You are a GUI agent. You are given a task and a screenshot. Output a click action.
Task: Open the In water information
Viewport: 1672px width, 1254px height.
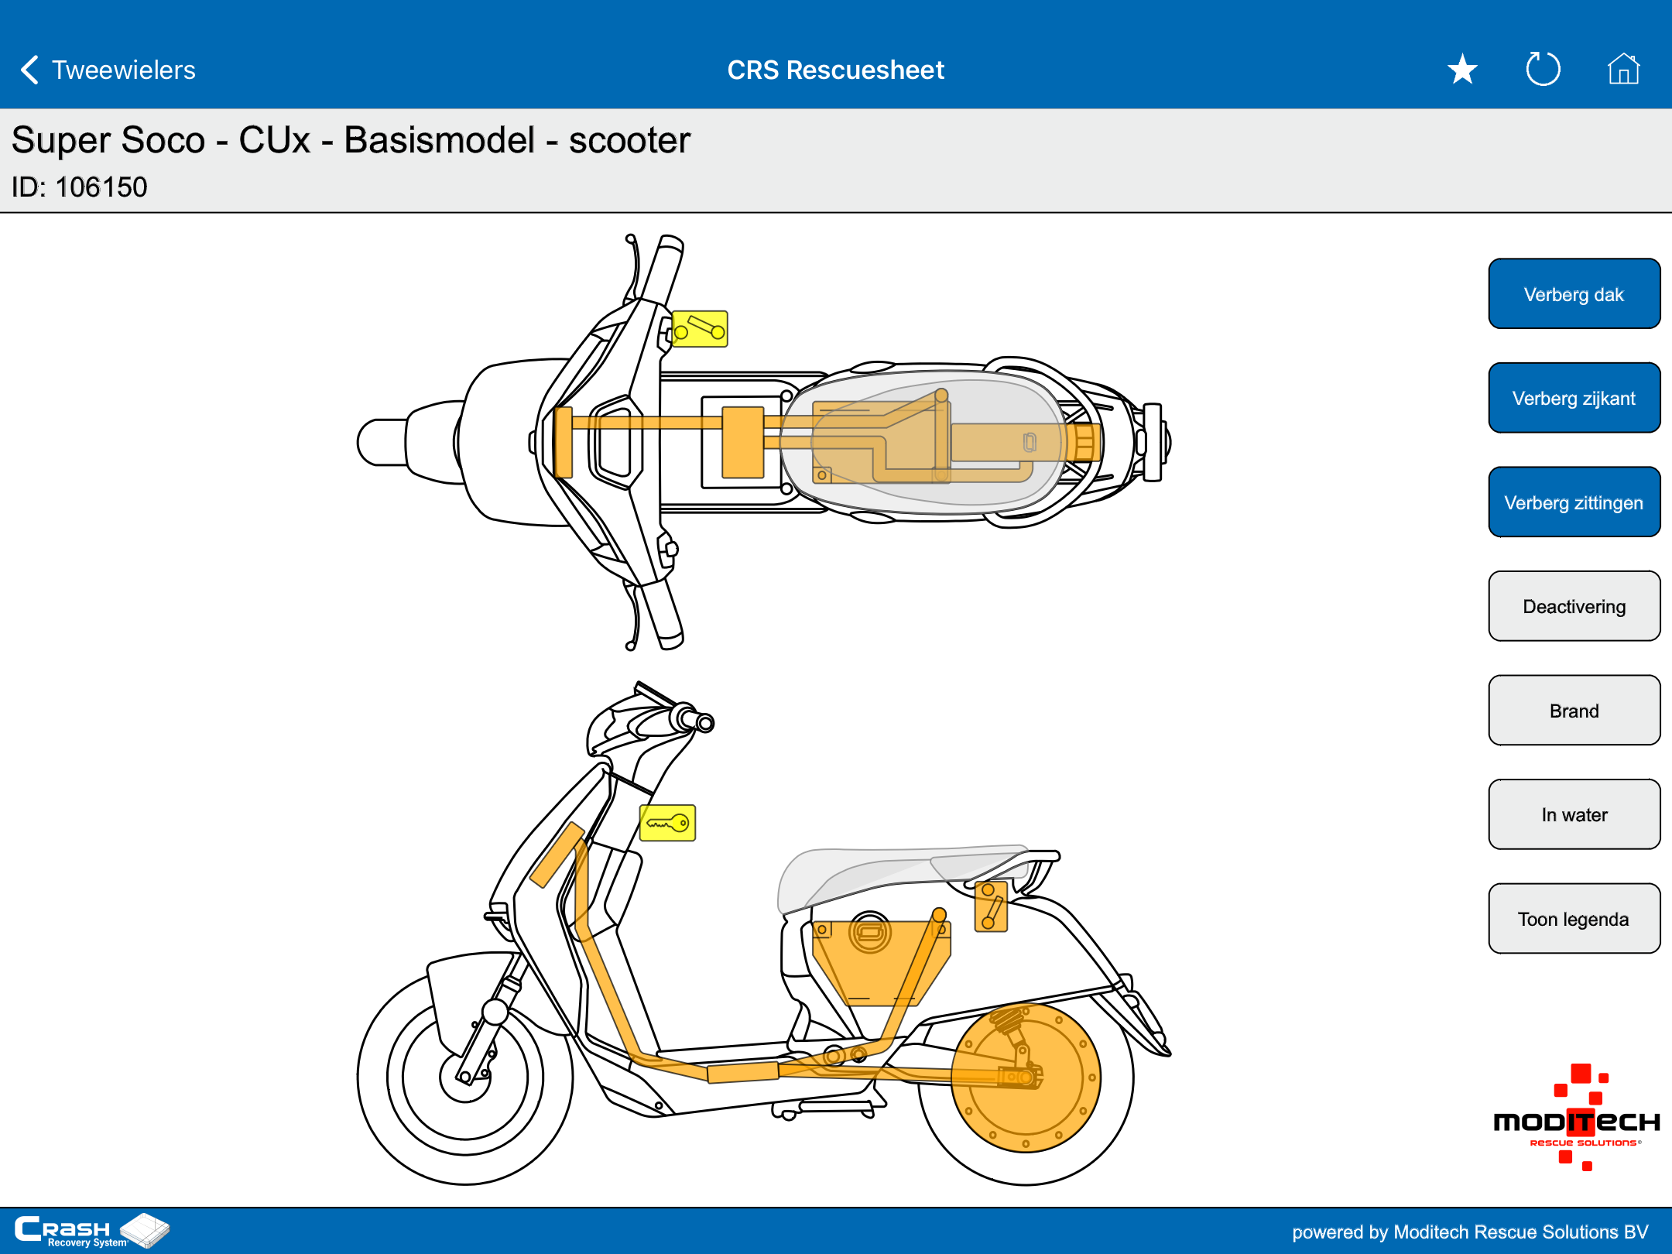click(x=1574, y=814)
